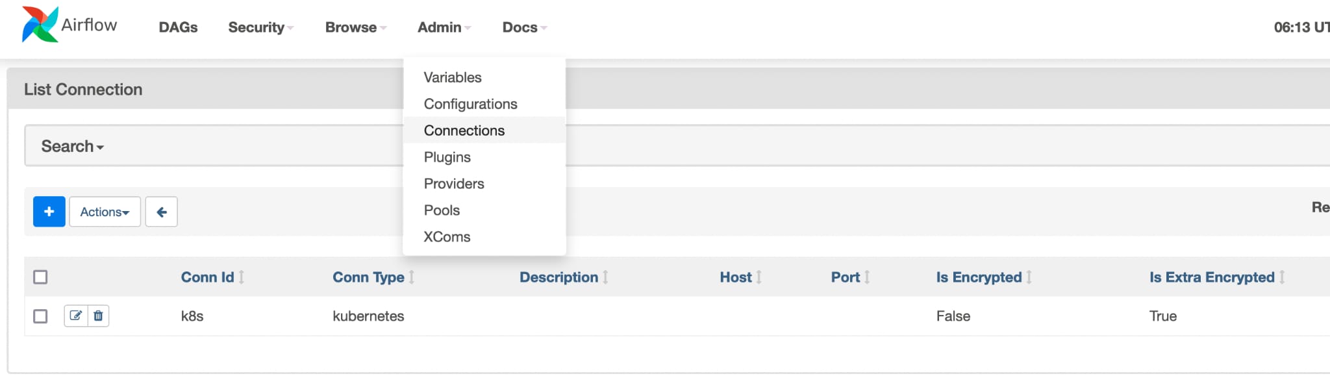
Task: Open the Security dropdown menu
Action: click(260, 27)
